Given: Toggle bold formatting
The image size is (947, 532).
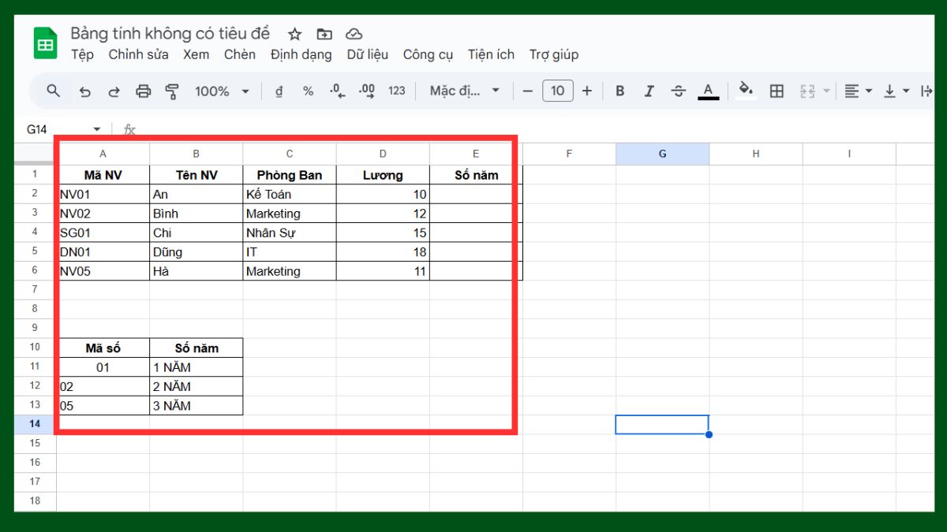Looking at the screenshot, I should point(619,91).
